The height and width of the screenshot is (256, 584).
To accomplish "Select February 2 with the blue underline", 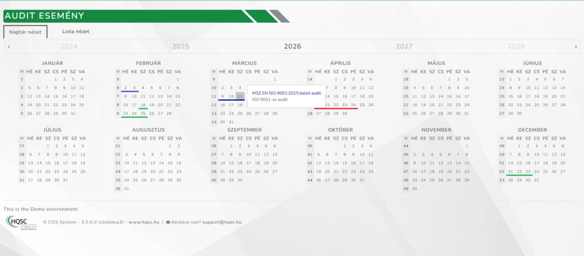I will click(125, 88).
